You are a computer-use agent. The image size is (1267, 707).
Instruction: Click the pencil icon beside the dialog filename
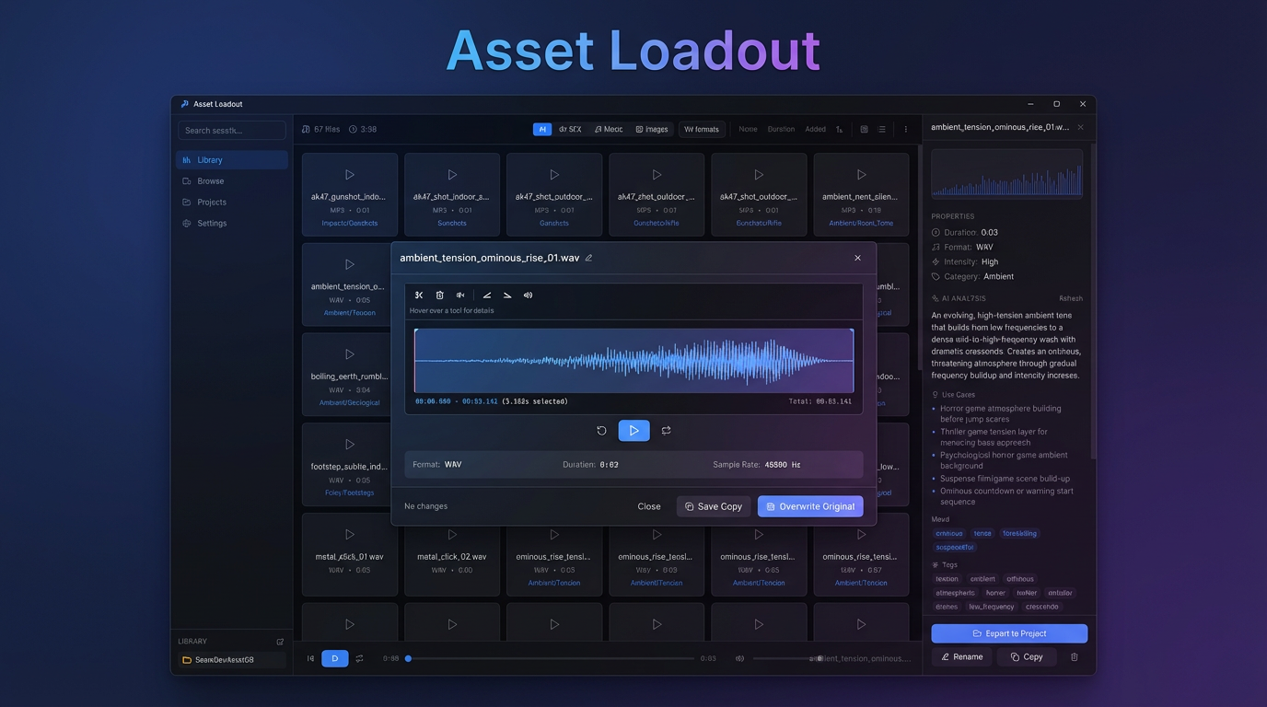pyautogui.click(x=588, y=258)
